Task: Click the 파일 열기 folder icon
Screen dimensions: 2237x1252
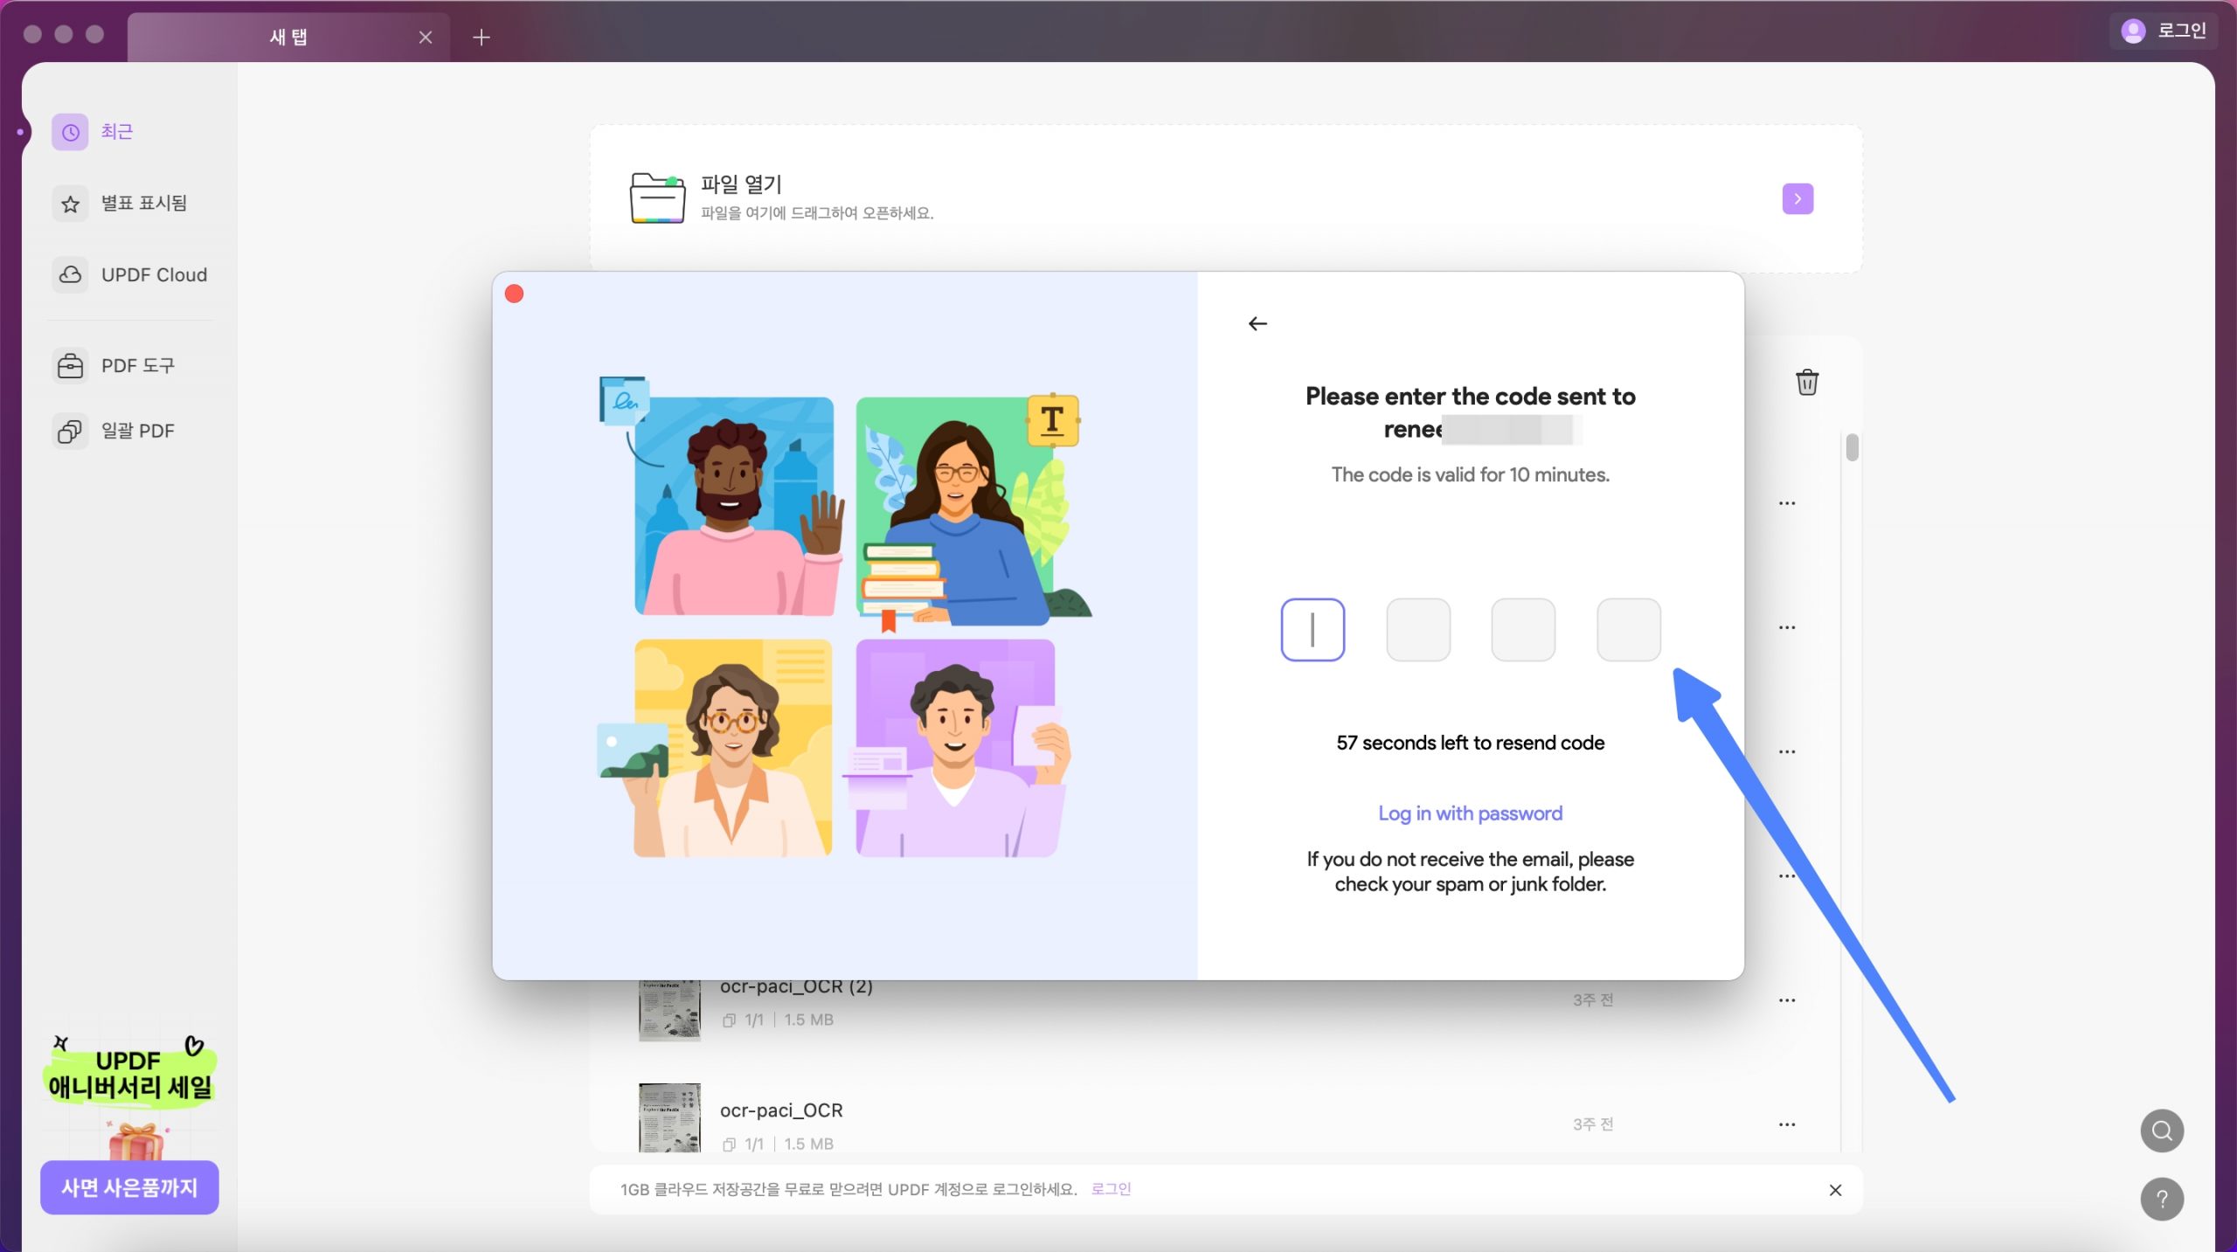Action: pos(657,198)
